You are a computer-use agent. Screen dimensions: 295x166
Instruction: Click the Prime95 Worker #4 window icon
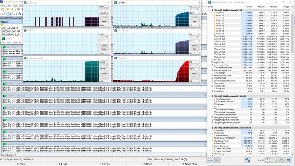(4, 96)
